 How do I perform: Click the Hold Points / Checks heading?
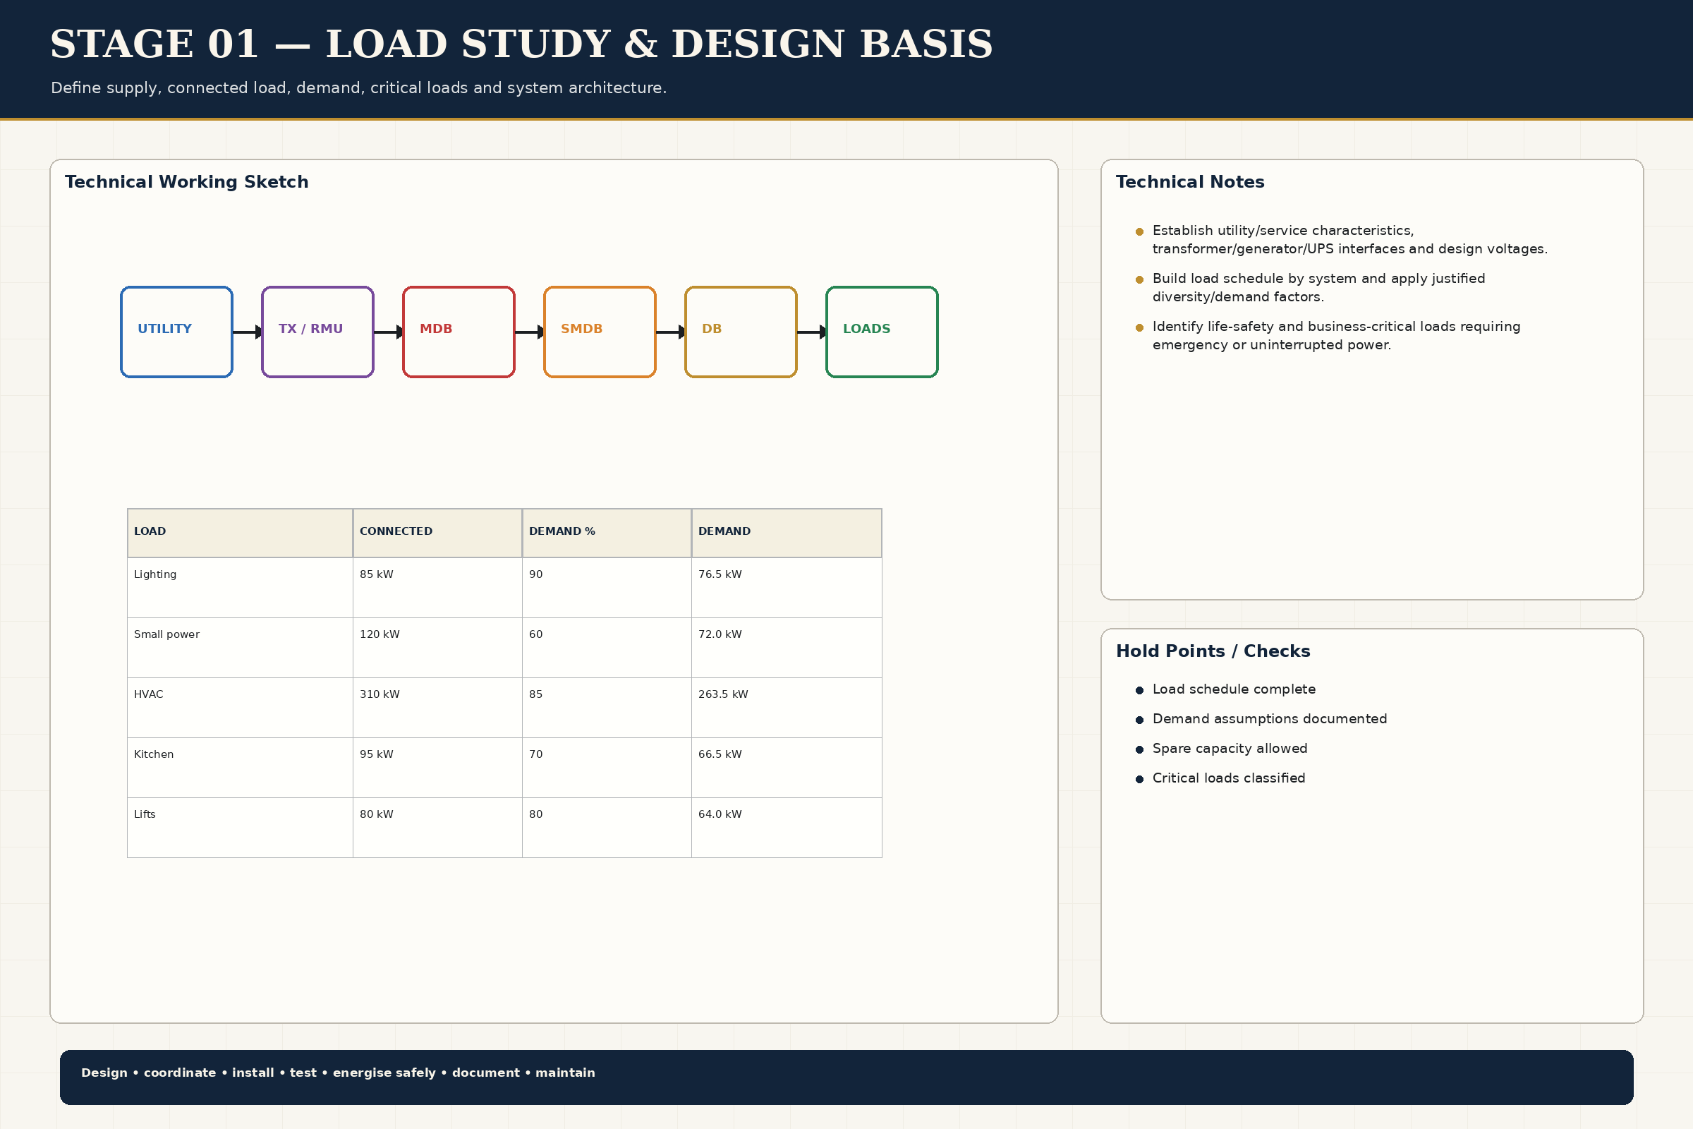tap(1213, 651)
